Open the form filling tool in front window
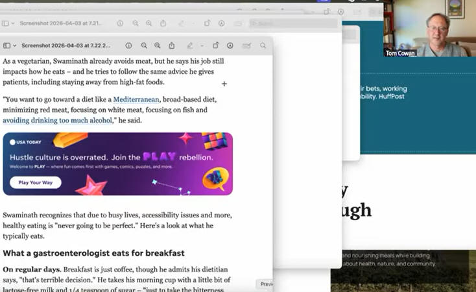Image resolution: width=476 pixels, height=292 pixels. [x=246, y=46]
